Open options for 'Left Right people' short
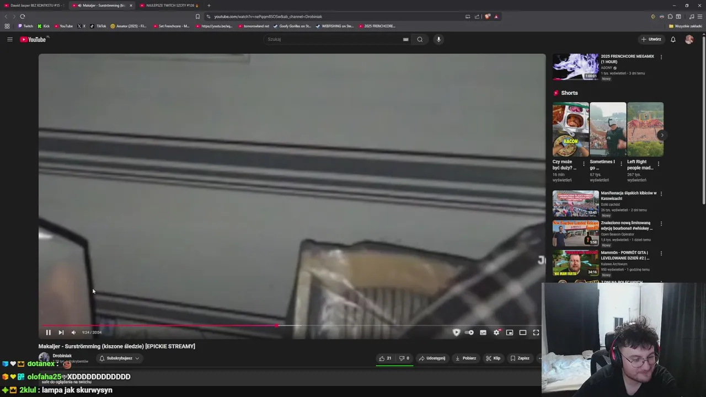The image size is (706, 397). 659,164
